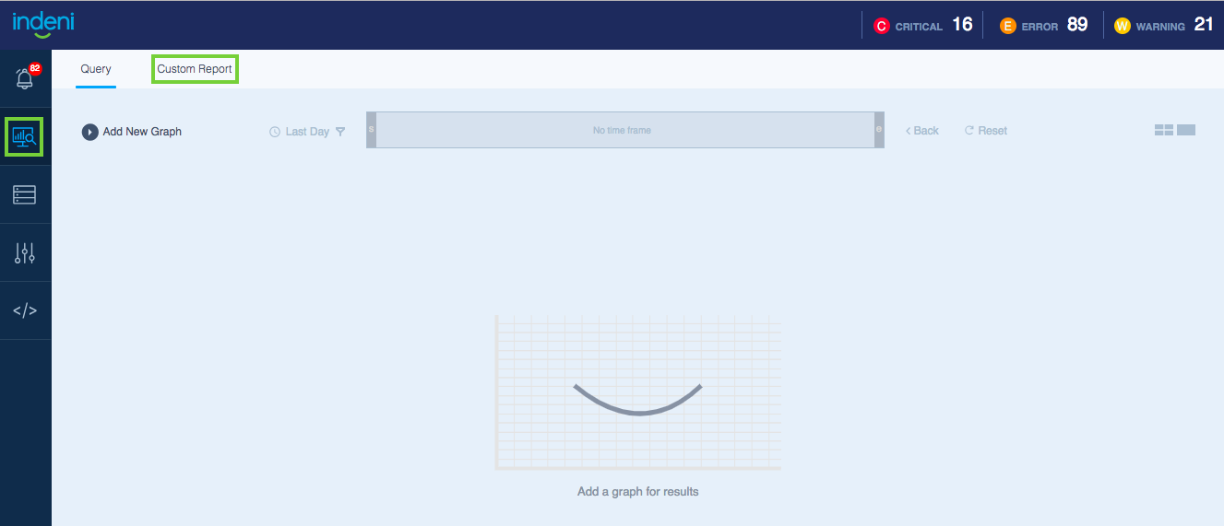This screenshot has width=1224, height=526.
Task: Click the right handle of time frame bar
Action: [x=879, y=130]
